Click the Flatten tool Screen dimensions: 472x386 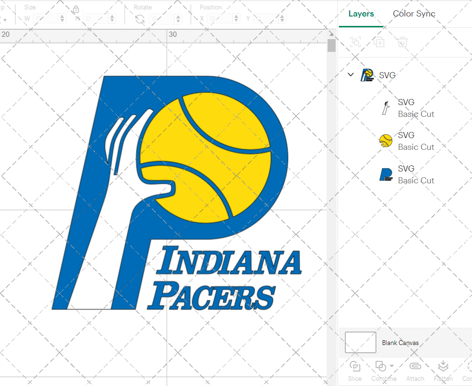(x=443, y=370)
